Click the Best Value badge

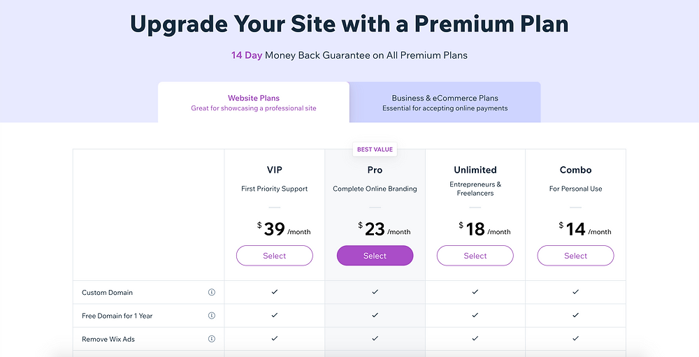pyautogui.click(x=375, y=150)
